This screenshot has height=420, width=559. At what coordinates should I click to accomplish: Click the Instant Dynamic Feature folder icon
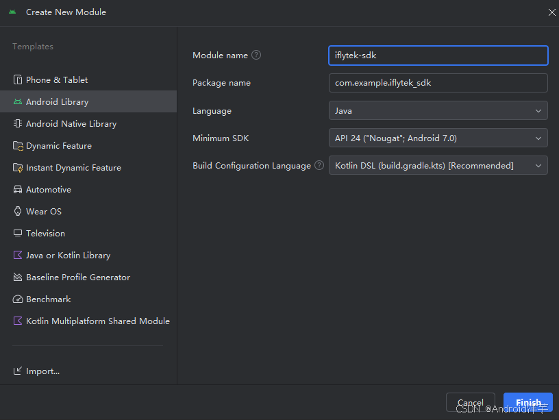coord(18,168)
